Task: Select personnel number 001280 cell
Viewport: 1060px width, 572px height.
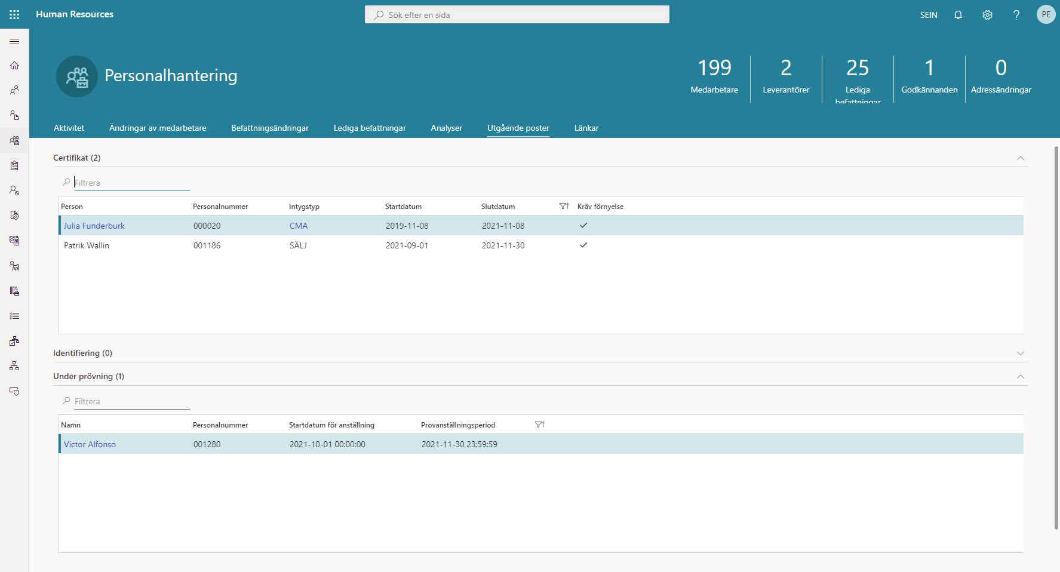Action: pos(207,444)
